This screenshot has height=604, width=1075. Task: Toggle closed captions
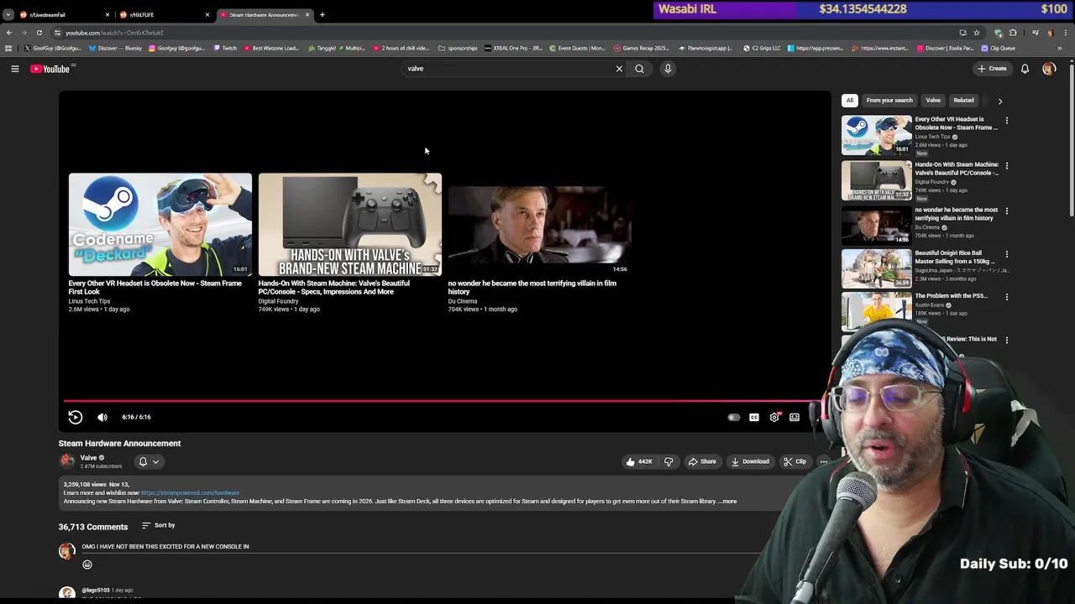[754, 417]
